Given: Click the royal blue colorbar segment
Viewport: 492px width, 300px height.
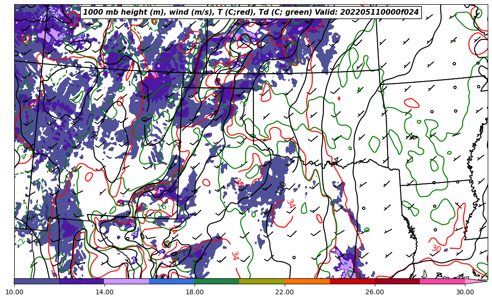Looking at the screenshot, I should pyautogui.click(x=172, y=281).
